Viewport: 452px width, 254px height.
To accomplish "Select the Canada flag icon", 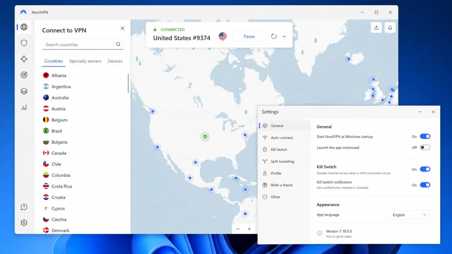I will pyautogui.click(x=46, y=153).
